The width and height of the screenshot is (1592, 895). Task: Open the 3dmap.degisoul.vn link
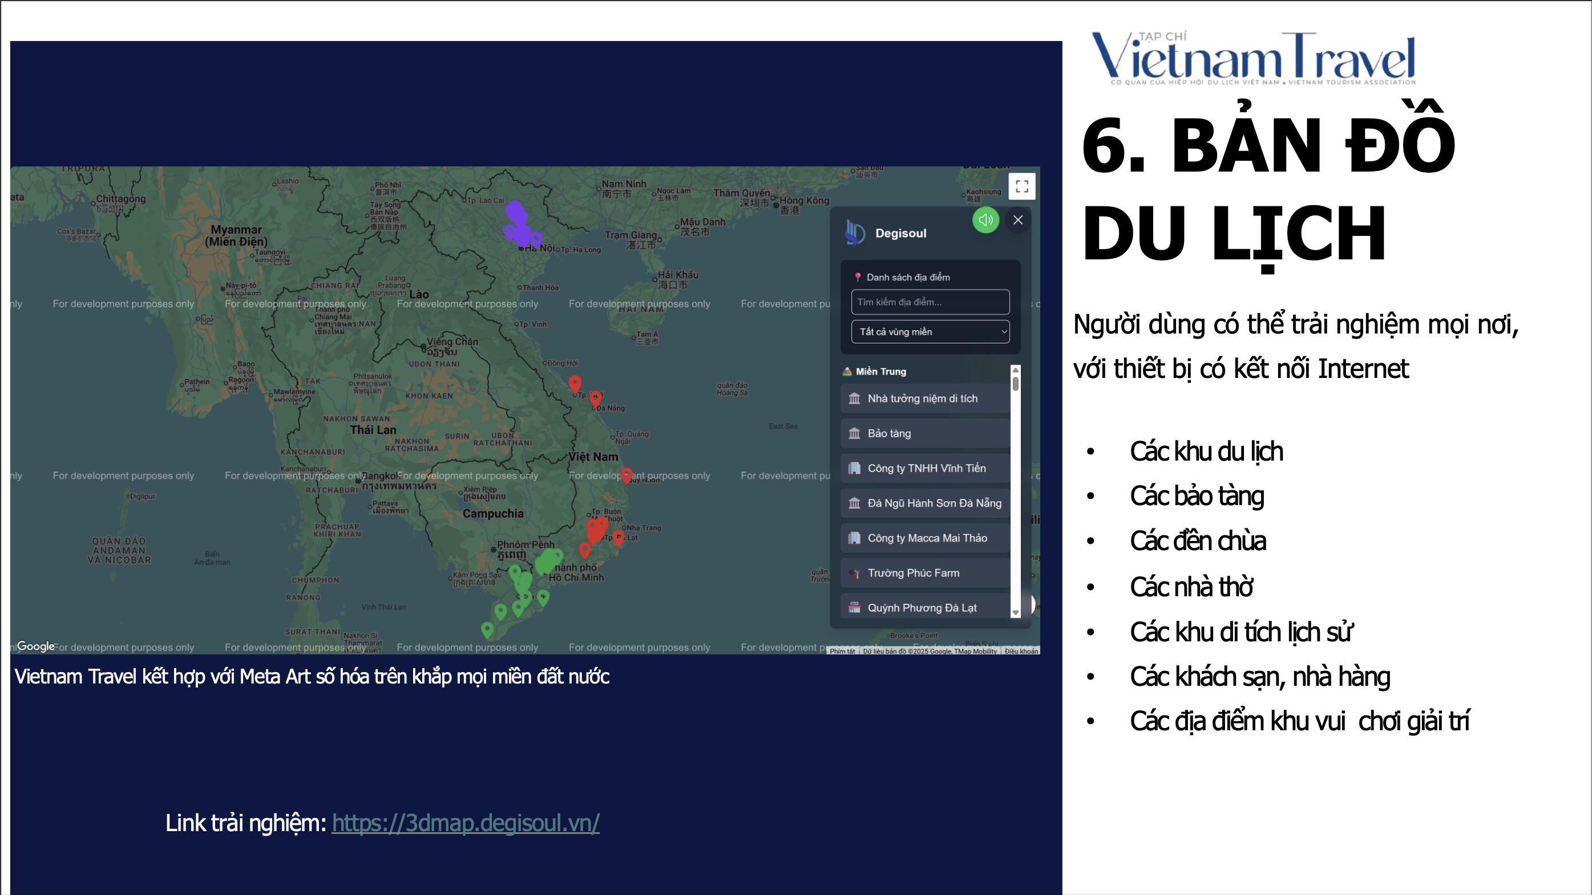tap(466, 823)
